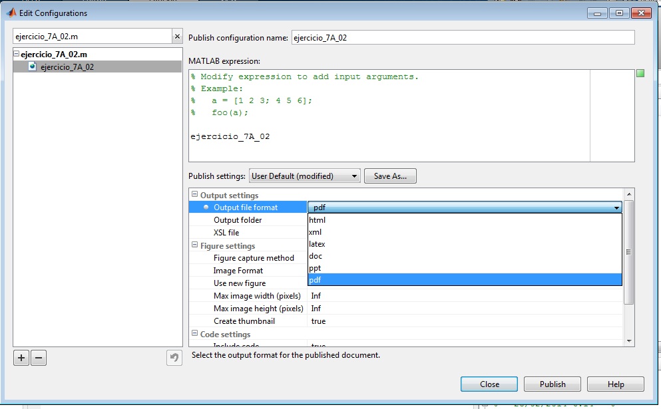Select the XSL file property

(226, 233)
